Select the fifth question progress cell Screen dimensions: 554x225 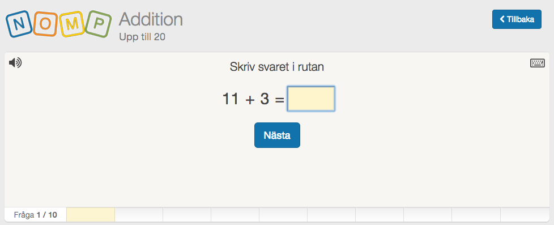click(x=283, y=215)
